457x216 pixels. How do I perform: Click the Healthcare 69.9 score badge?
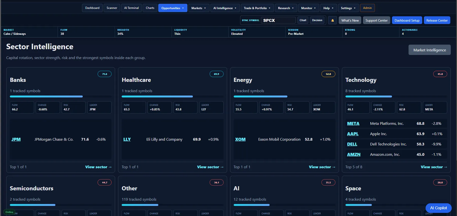(217, 74)
